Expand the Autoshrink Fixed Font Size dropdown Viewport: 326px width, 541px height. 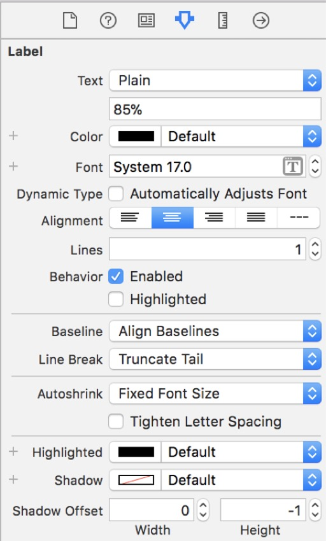[215, 394]
